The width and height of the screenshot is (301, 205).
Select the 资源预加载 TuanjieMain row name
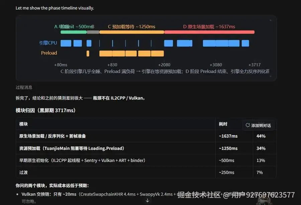72,148
